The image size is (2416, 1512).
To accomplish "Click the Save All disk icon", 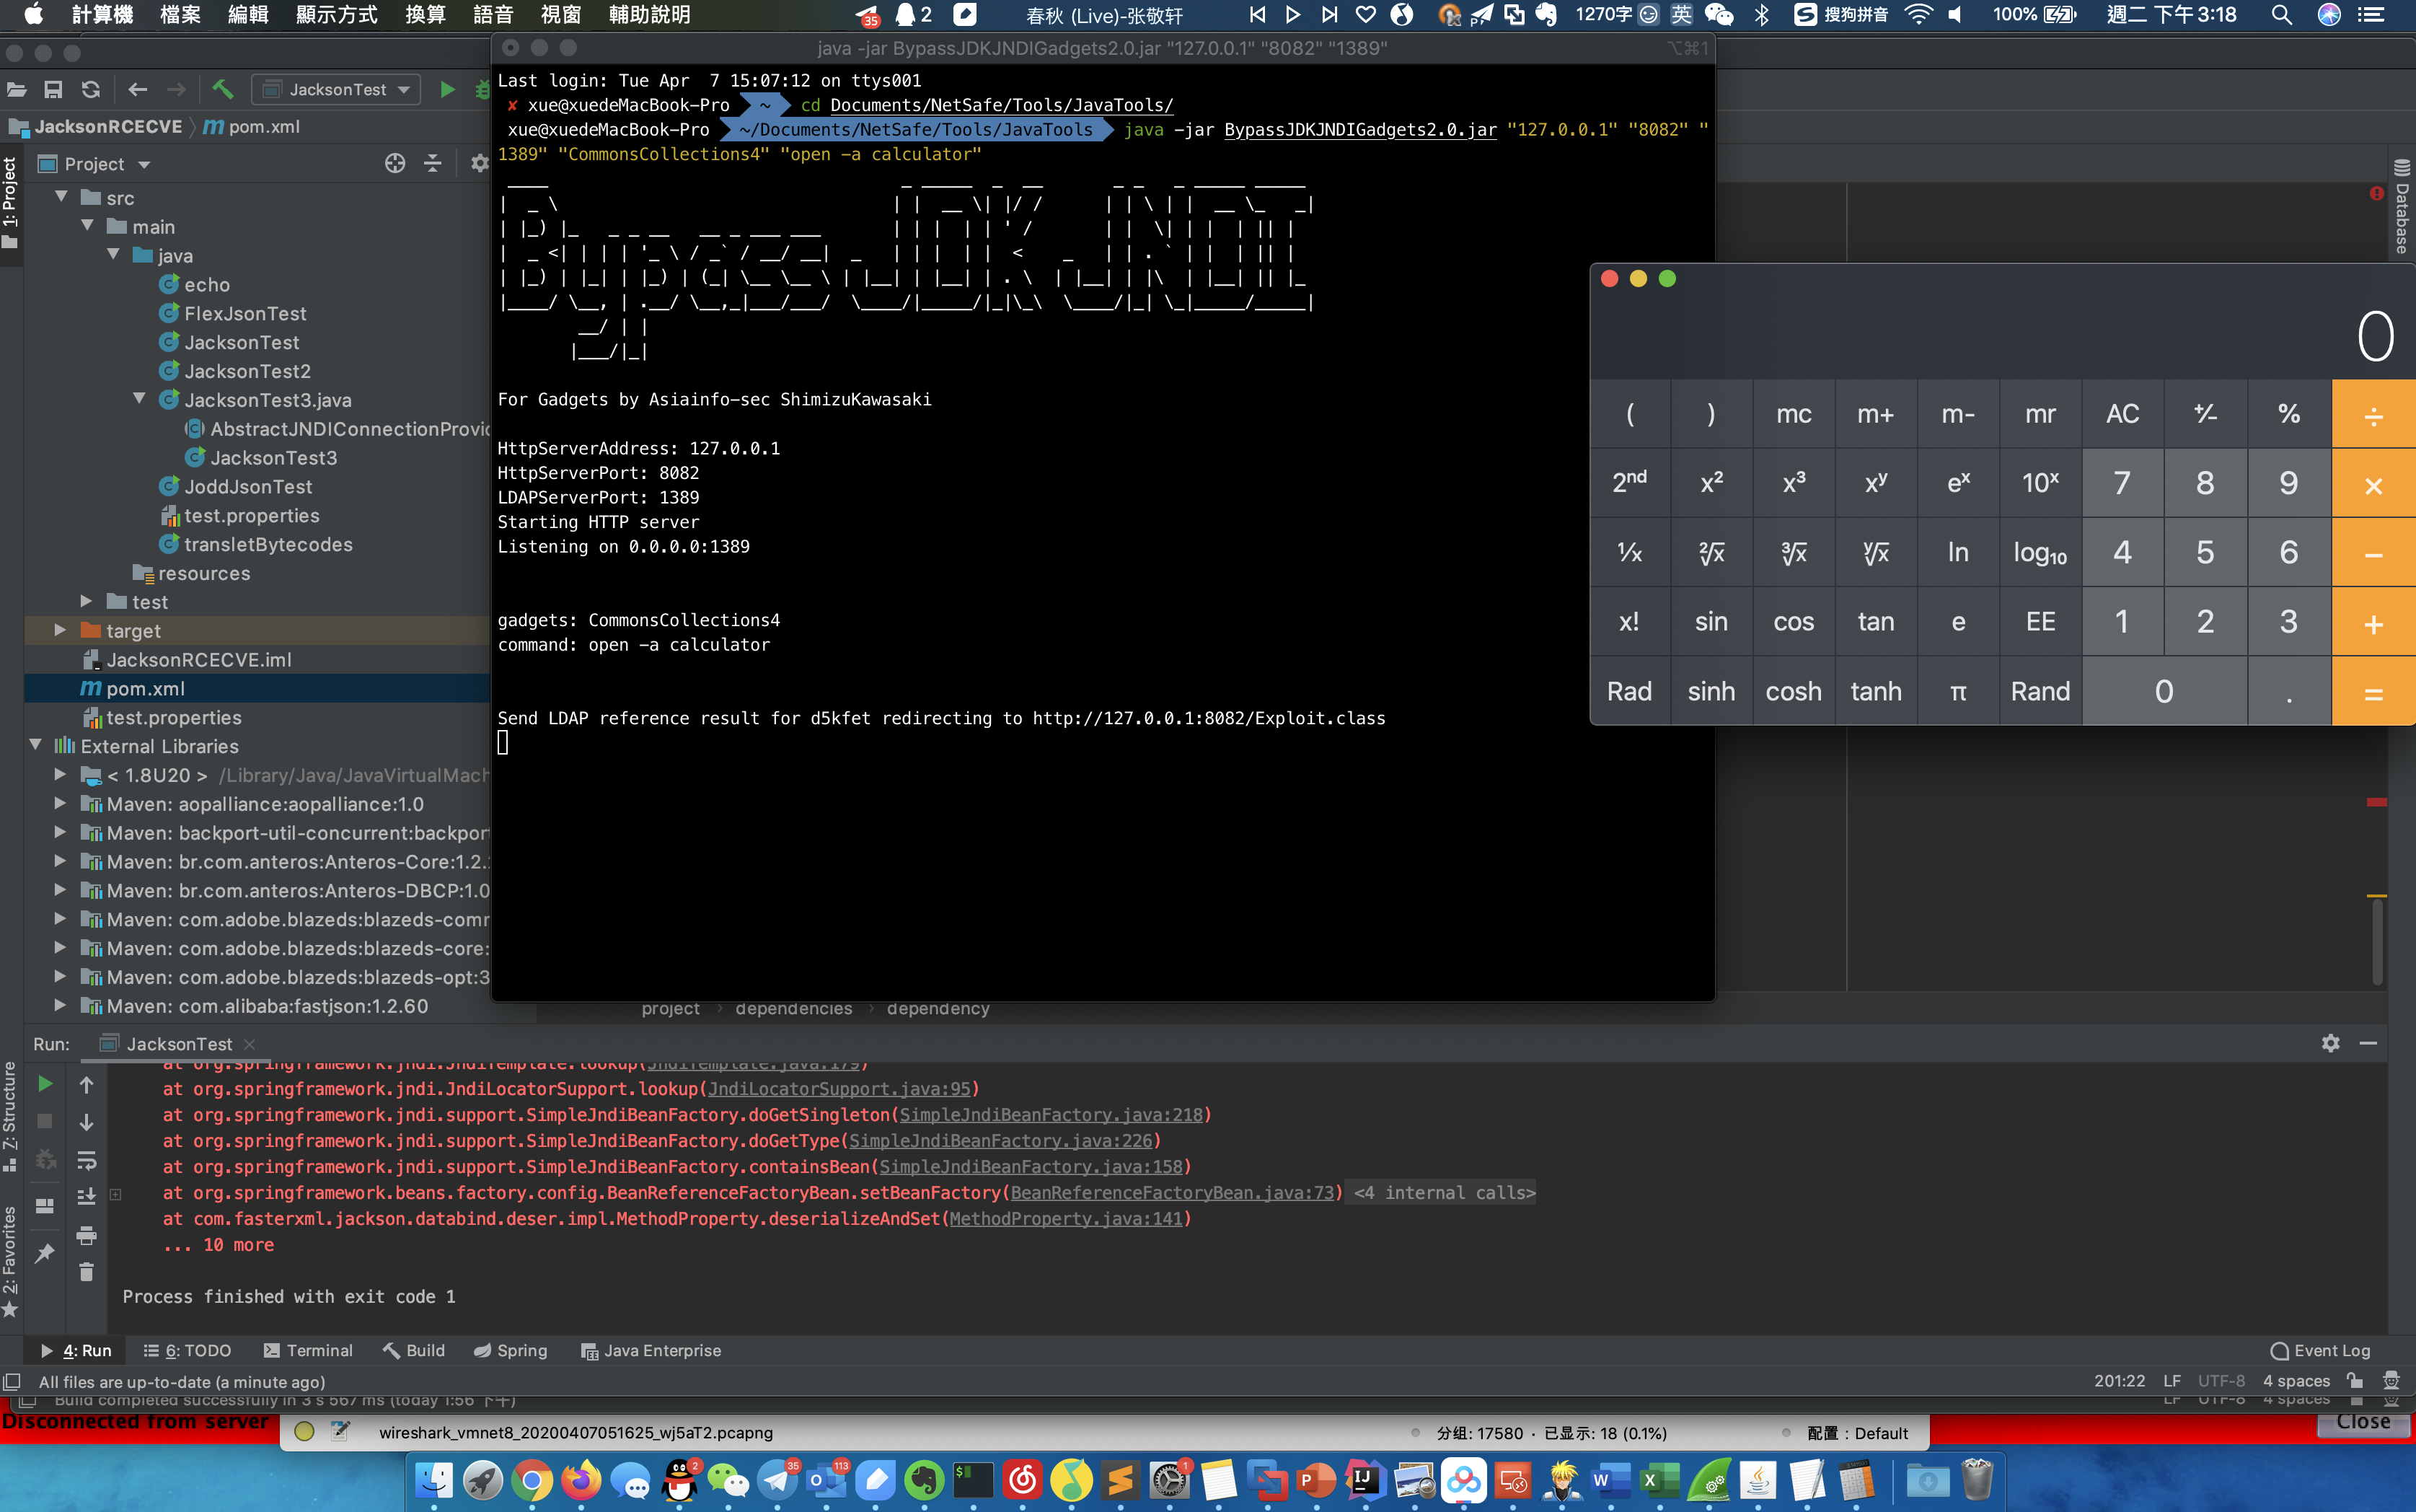I will [x=53, y=90].
